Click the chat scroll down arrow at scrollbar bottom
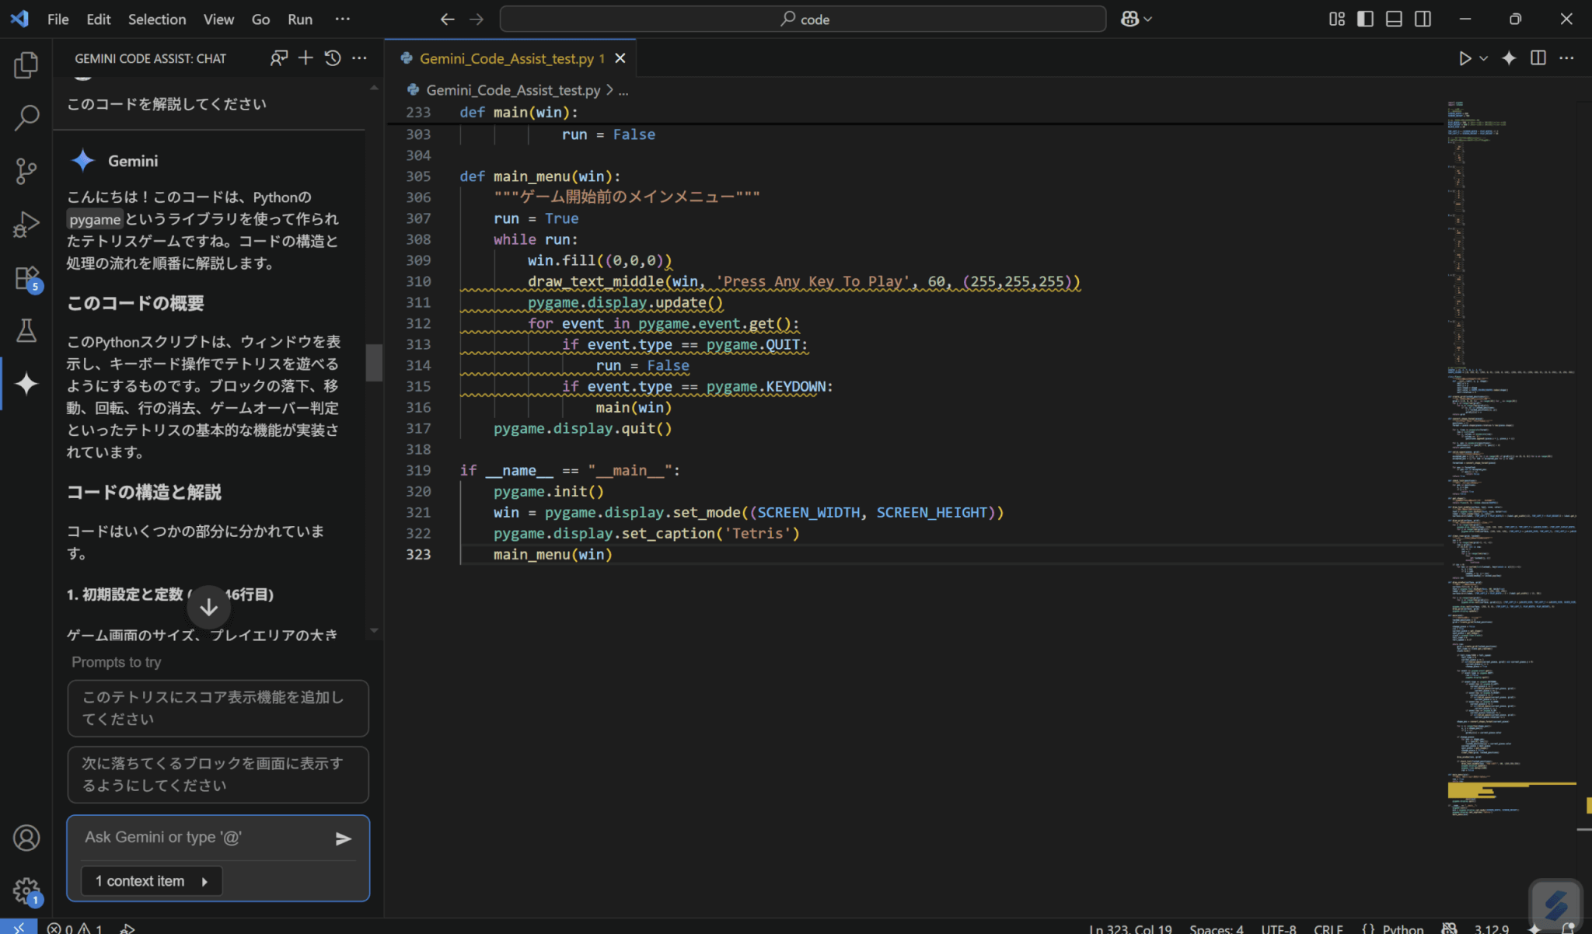This screenshot has width=1592, height=934. coord(374,630)
